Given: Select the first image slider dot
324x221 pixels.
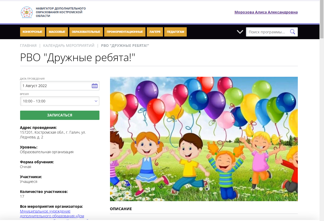Looking at the screenshot, I should [201, 189].
